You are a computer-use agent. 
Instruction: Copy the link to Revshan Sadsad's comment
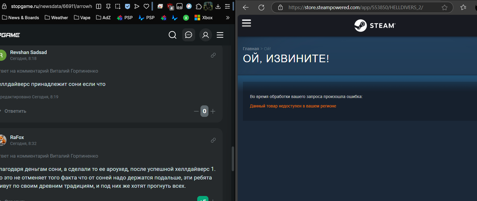pos(213,55)
